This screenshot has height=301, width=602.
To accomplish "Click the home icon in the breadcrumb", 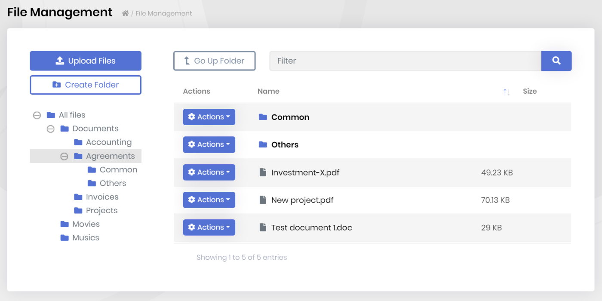I will [x=125, y=13].
